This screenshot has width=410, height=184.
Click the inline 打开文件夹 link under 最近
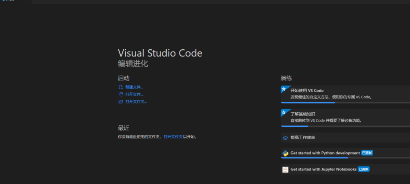pyautogui.click(x=173, y=137)
